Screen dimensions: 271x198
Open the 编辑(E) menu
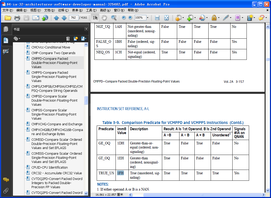click(22, 10)
